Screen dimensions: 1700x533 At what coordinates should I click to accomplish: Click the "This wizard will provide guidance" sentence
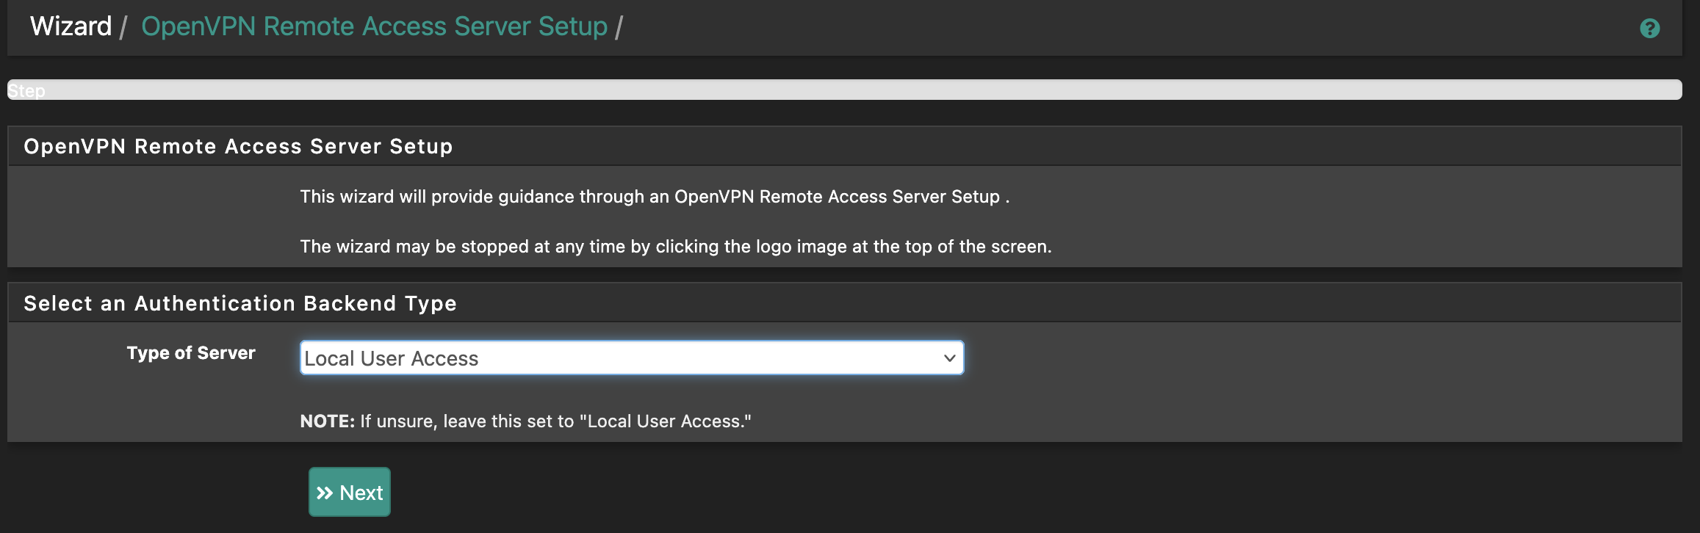655,197
